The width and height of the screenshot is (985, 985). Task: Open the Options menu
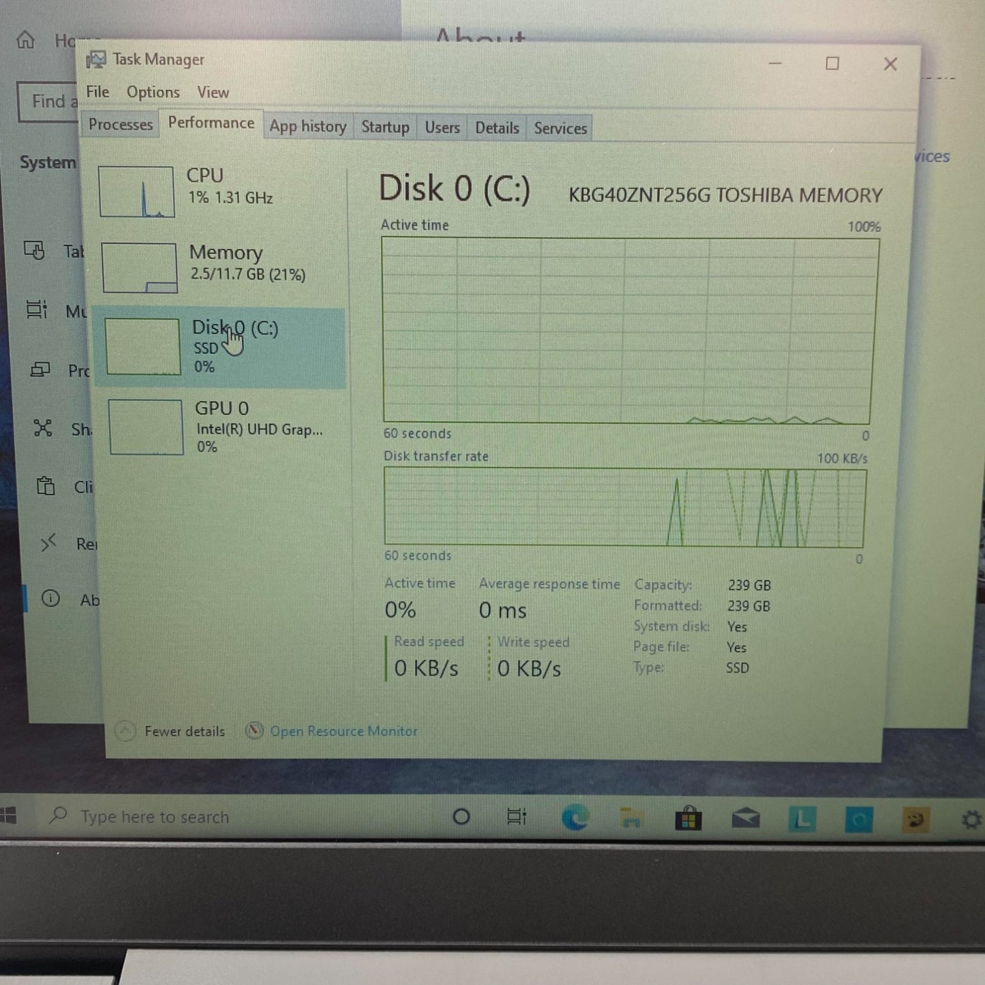153,92
